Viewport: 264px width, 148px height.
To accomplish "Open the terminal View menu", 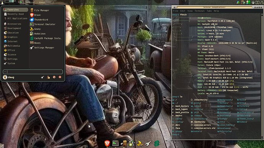I will coord(190,11).
